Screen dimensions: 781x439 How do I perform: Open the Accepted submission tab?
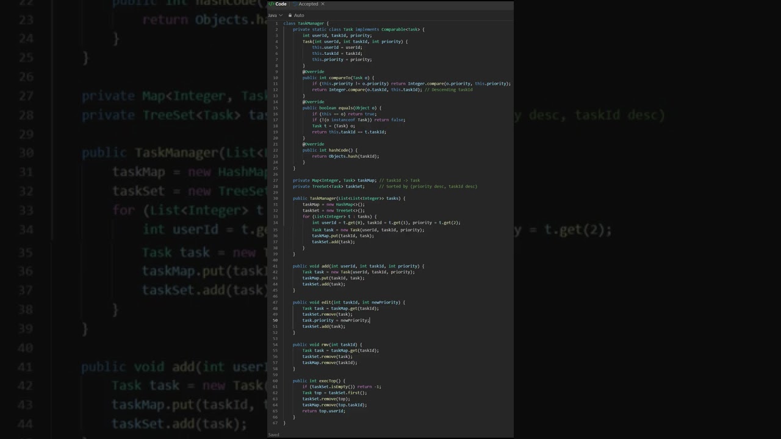tap(308, 4)
